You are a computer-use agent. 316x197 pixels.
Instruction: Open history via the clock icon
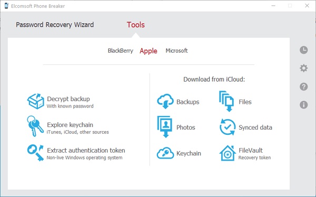click(x=303, y=50)
